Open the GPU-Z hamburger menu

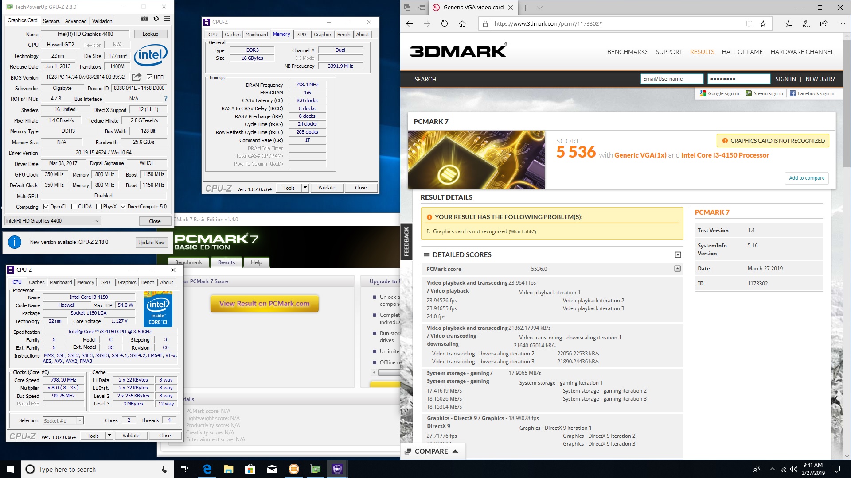167,19
